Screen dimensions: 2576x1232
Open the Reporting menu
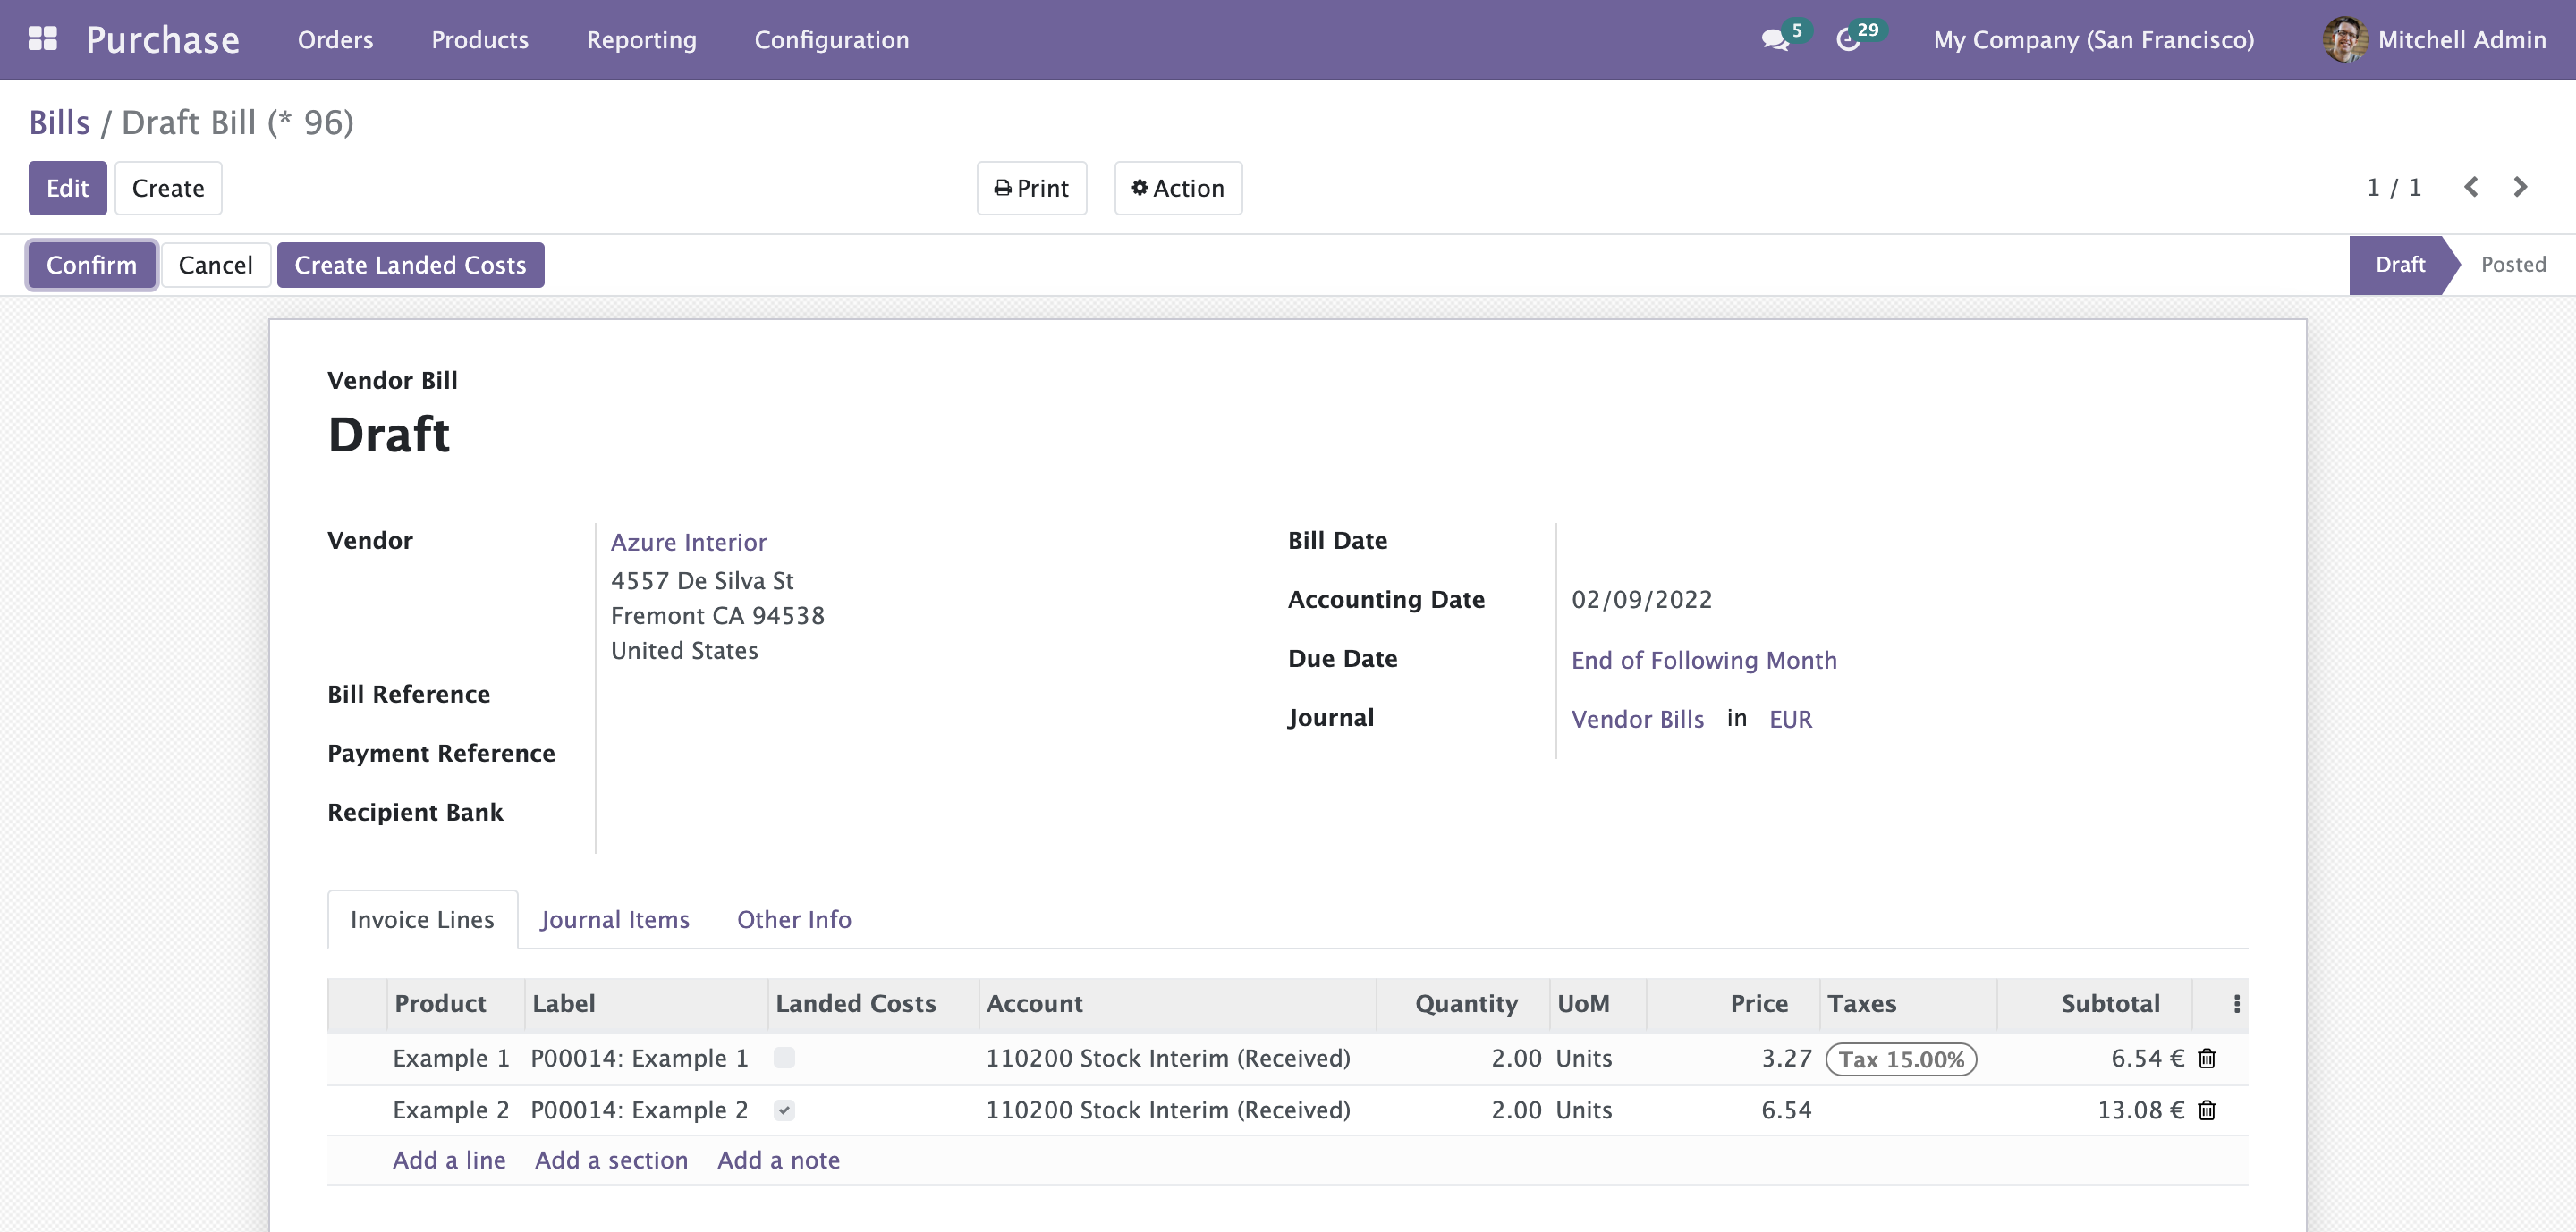[641, 39]
